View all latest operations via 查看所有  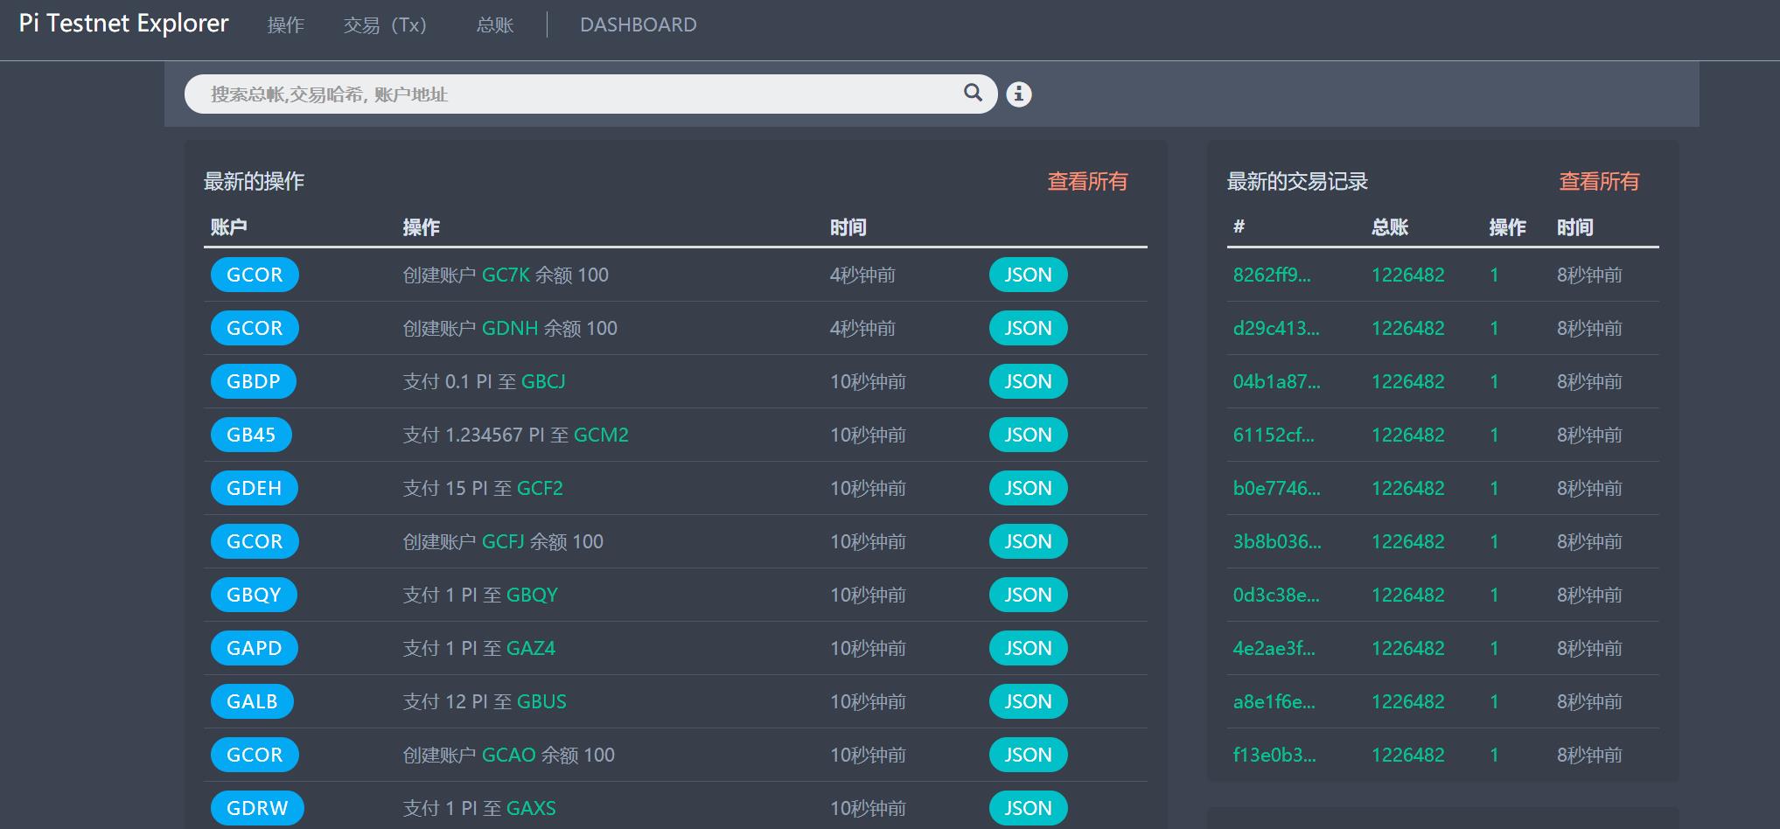[1087, 181]
